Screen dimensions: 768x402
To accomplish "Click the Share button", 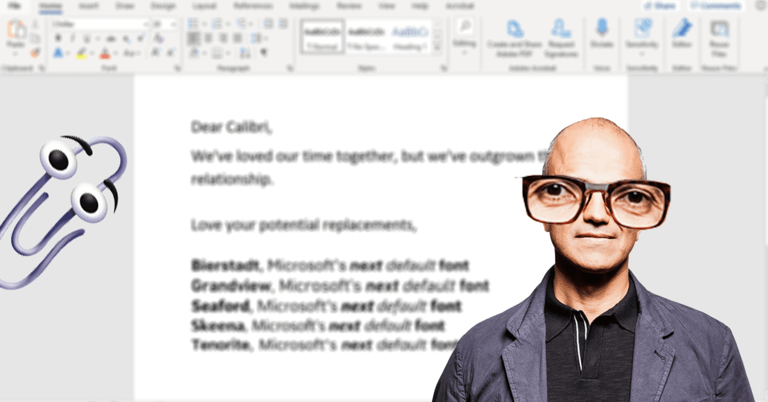I will [x=660, y=6].
